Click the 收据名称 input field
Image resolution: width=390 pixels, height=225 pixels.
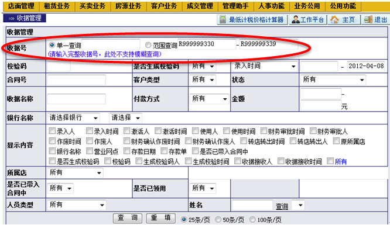(76, 99)
